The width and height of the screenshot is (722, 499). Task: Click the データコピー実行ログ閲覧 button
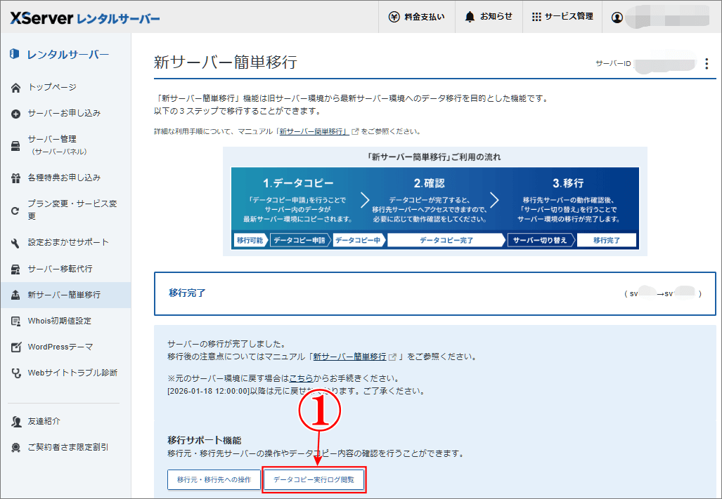(314, 479)
